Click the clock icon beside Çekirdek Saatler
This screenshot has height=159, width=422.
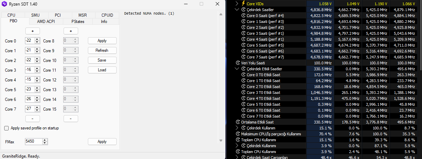coord(243,10)
